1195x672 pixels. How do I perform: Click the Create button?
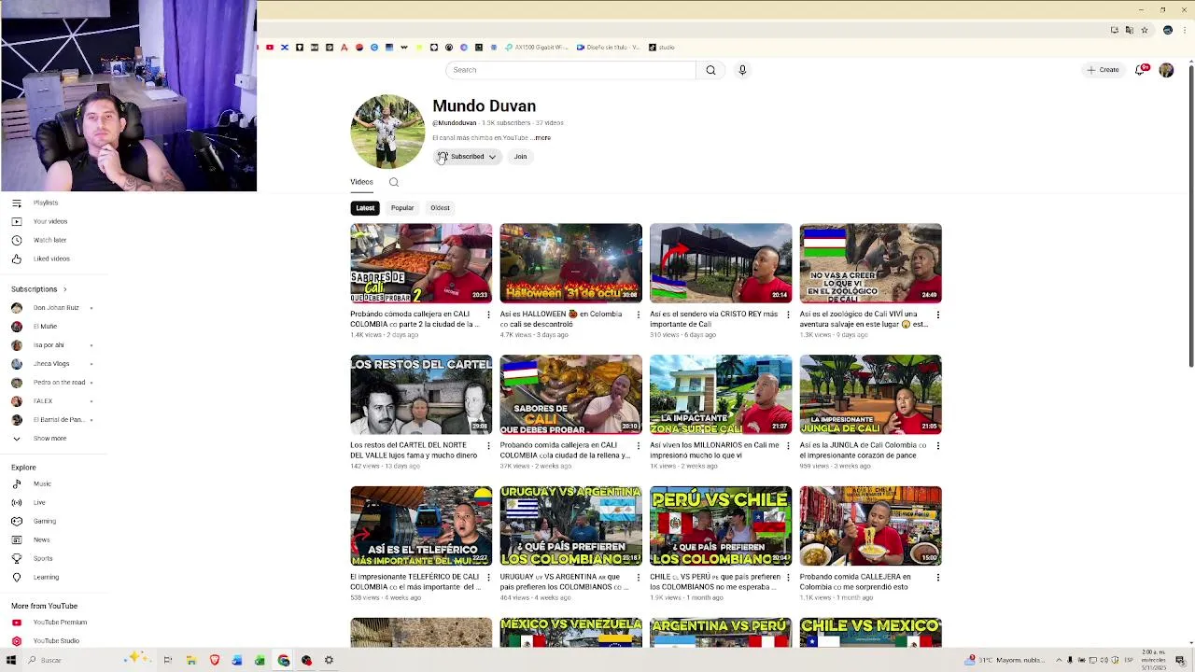click(1103, 70)
